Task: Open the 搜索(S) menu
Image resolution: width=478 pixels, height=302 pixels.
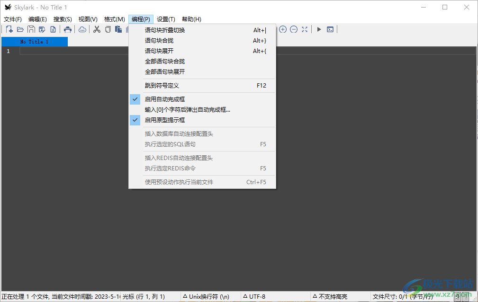Action: click(x=63, y=19)
